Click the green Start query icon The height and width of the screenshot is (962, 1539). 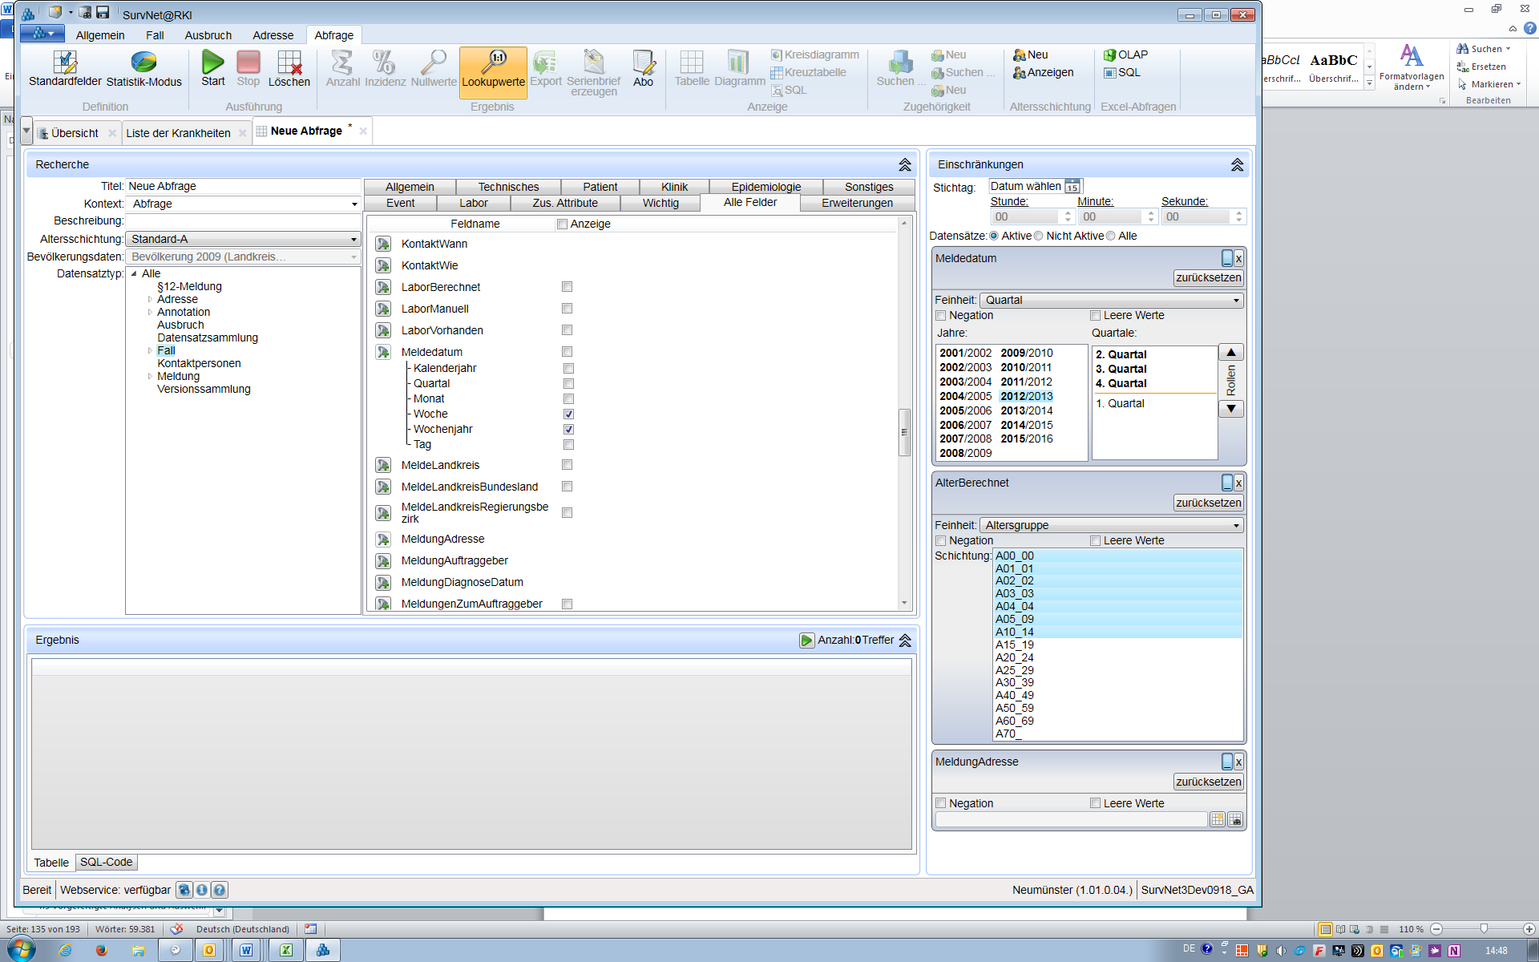[x=212, y=63]
